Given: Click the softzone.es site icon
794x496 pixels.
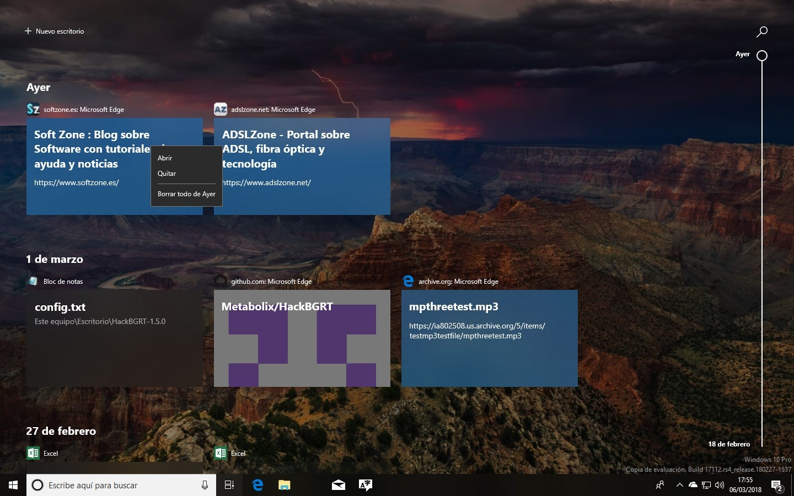Looking at the screenshot, I should click(x=33, y=109).
